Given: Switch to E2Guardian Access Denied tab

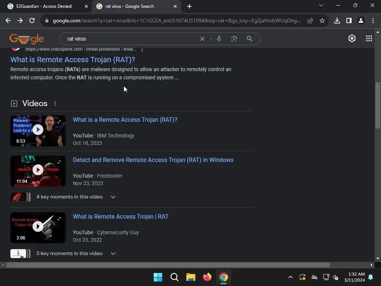Looking at the screenshot, I should (x=44, y=6).
